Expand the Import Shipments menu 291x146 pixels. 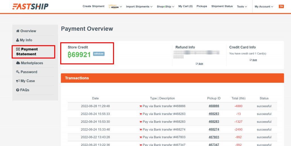(x=139, y=7)
